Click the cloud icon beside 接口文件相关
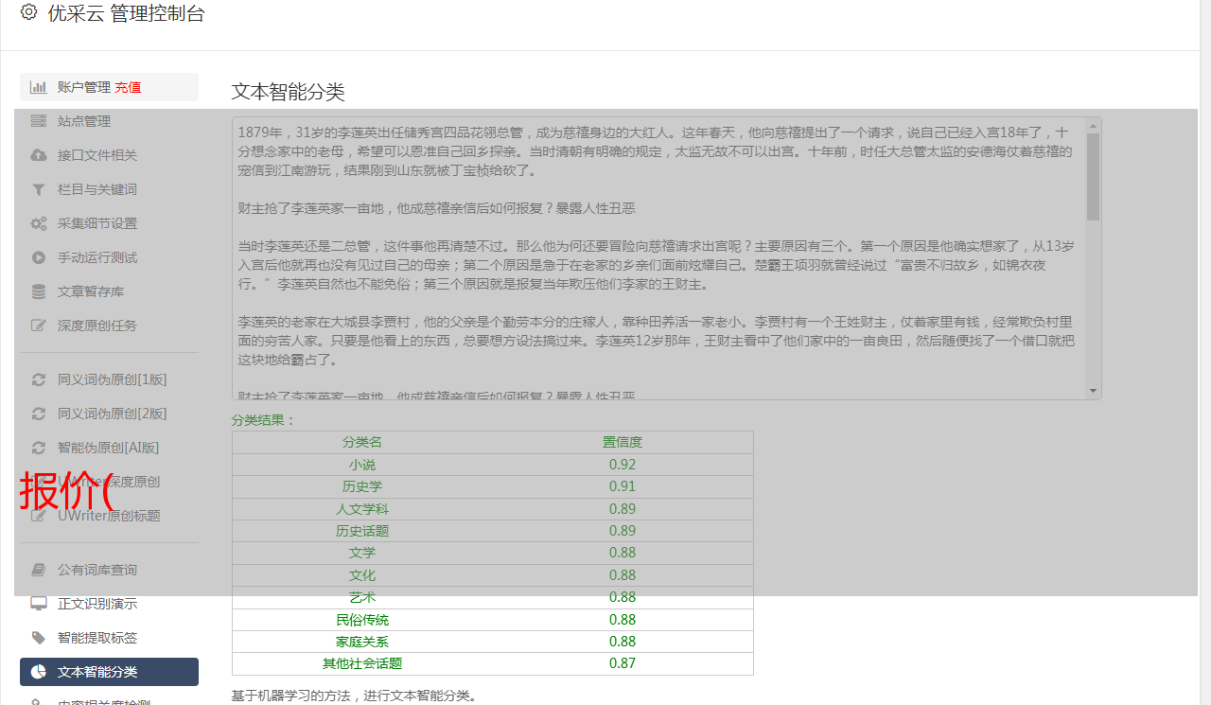Screen dimensions: 1211x705 click(x=38, y=155)
